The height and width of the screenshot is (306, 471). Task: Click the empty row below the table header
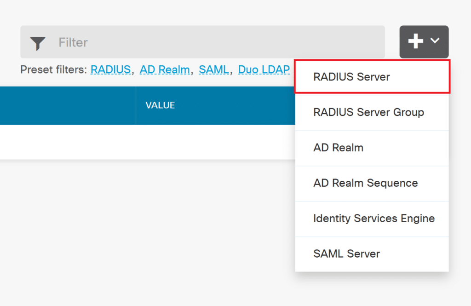[138, 142]
